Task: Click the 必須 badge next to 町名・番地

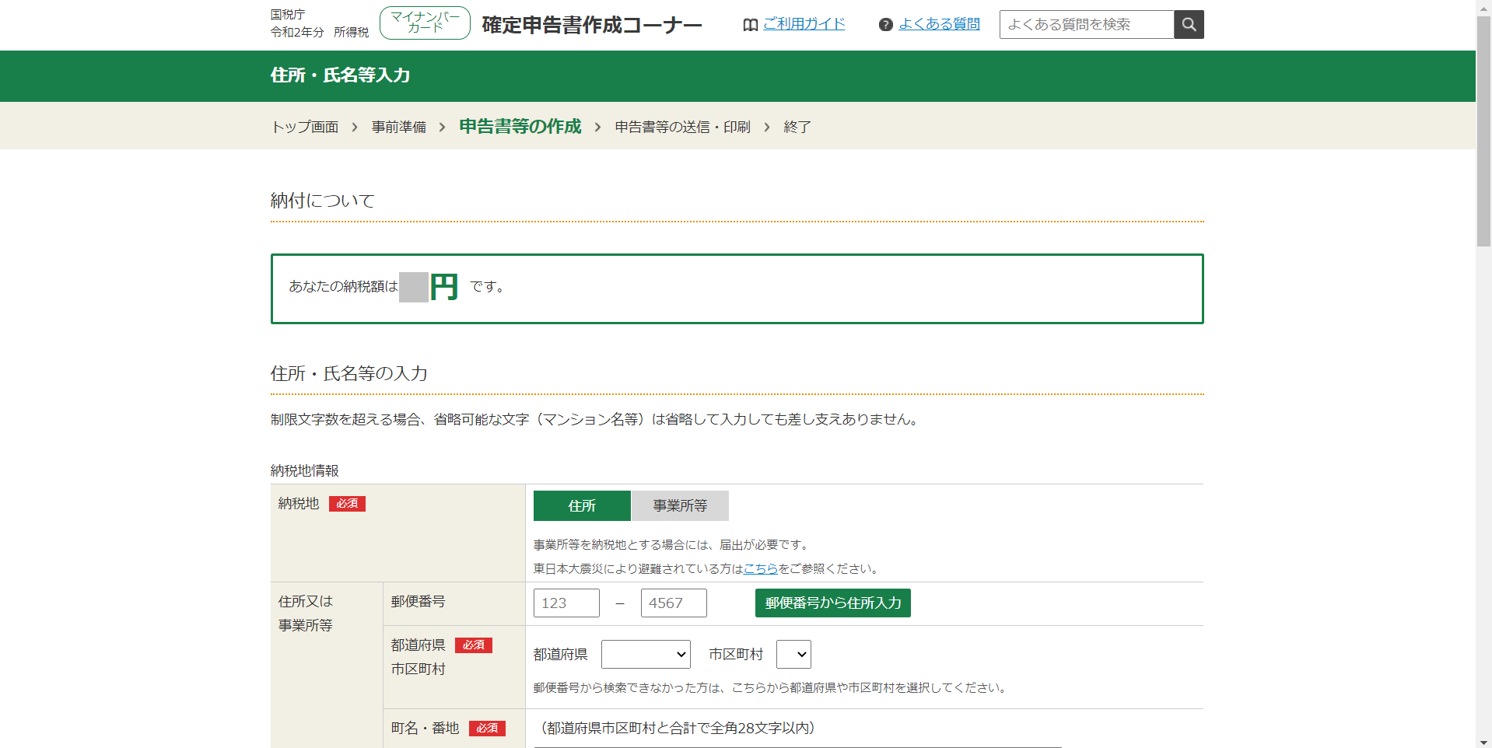Action: [487, 729]
